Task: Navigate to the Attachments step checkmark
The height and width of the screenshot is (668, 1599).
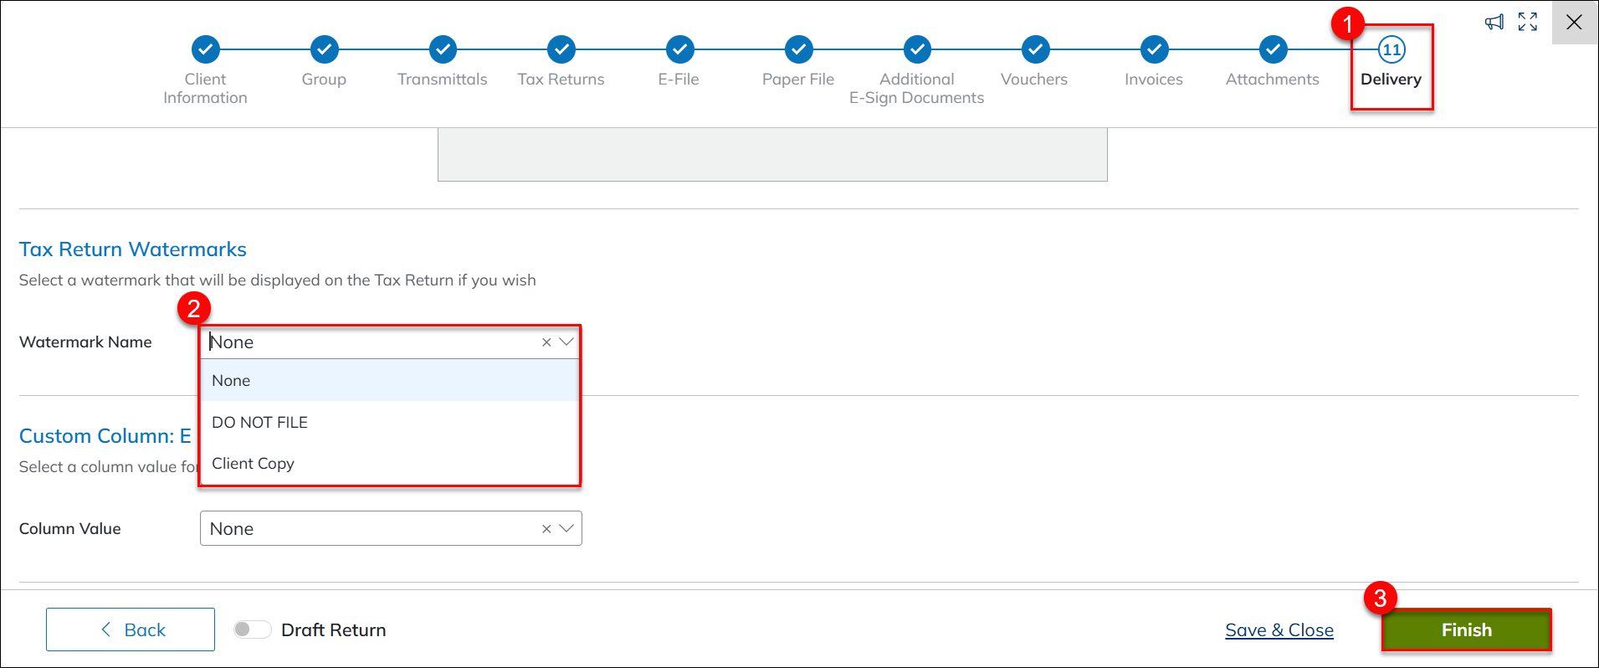Action: (1273, 49)
